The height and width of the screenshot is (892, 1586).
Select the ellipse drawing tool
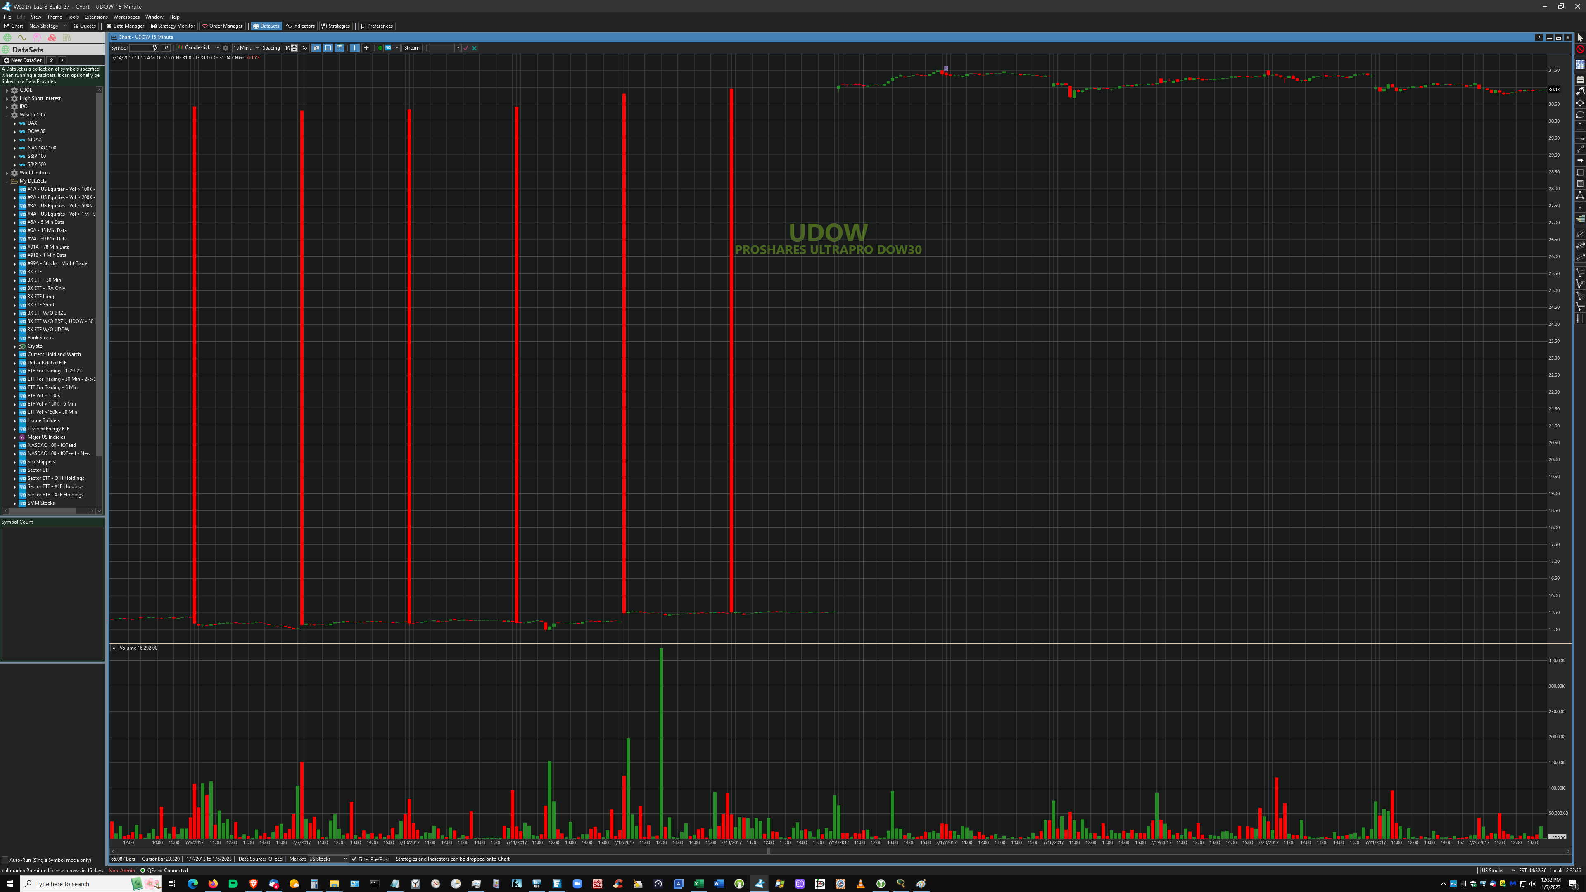point(1580,114)
